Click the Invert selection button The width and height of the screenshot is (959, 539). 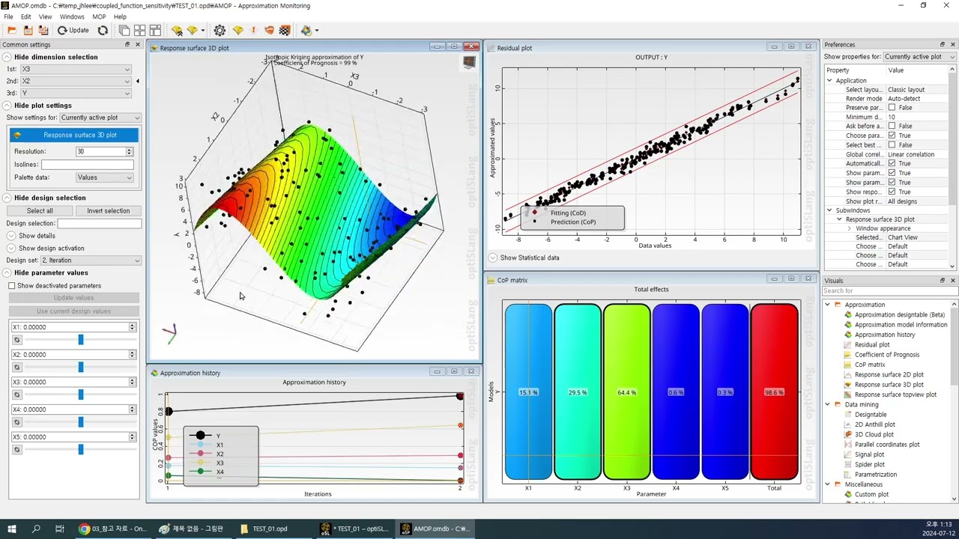click(108, 211)
